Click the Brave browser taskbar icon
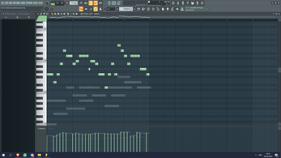Image resolution: width=281 pixels, height=158 pixels. point(18,155)
